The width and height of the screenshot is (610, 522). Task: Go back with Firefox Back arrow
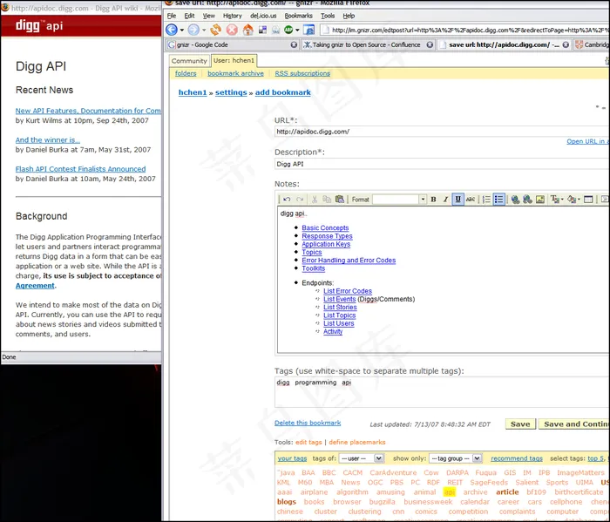(x=172, y=30)
